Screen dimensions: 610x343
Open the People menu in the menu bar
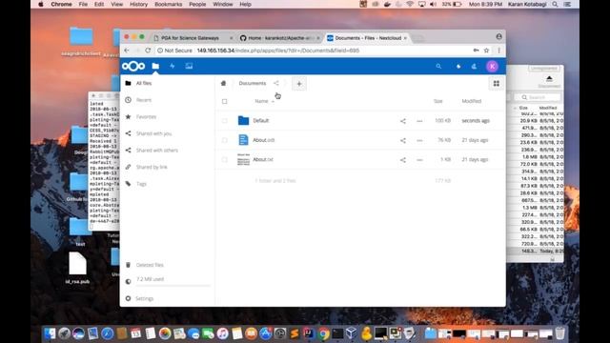coord(197,4)
